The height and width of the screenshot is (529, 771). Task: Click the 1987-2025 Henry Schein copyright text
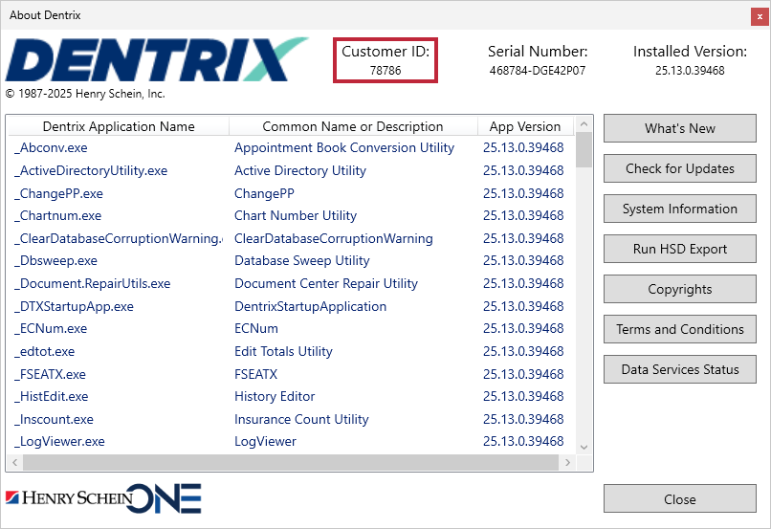tap(85, 94)
